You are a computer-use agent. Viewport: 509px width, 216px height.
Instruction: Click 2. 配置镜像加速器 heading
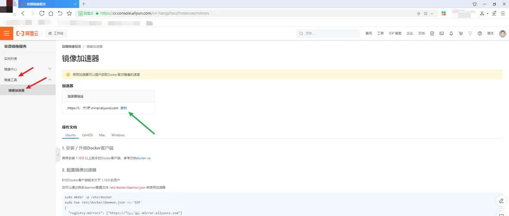point(79,170)
